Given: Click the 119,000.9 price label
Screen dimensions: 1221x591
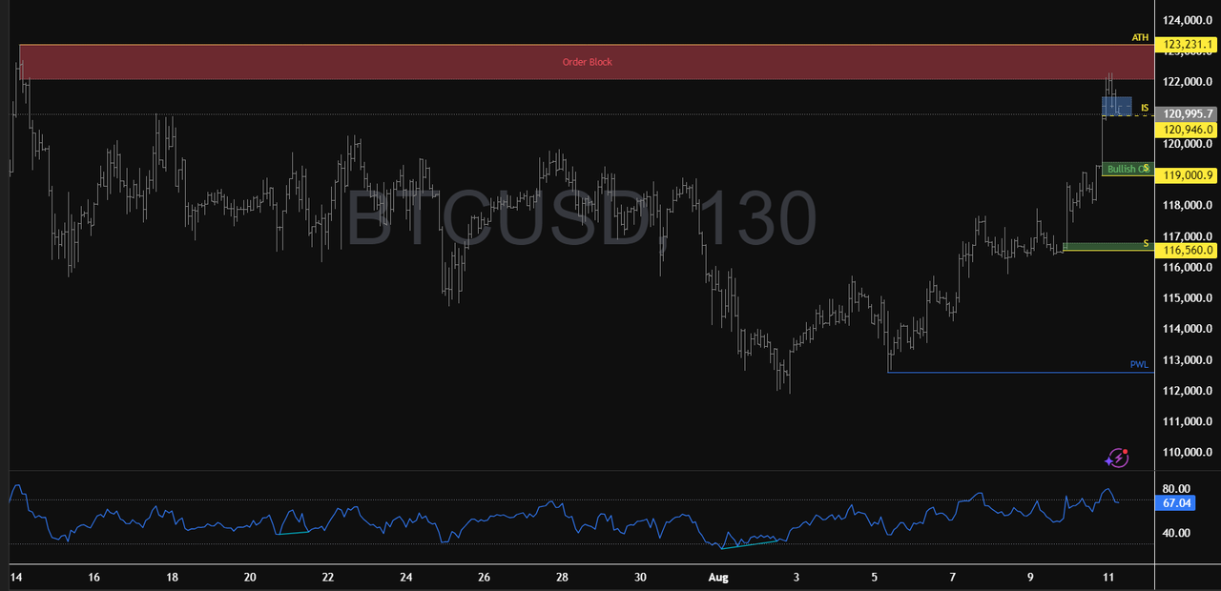Looking at the screenshot, I should click(x=1186, y=175).
